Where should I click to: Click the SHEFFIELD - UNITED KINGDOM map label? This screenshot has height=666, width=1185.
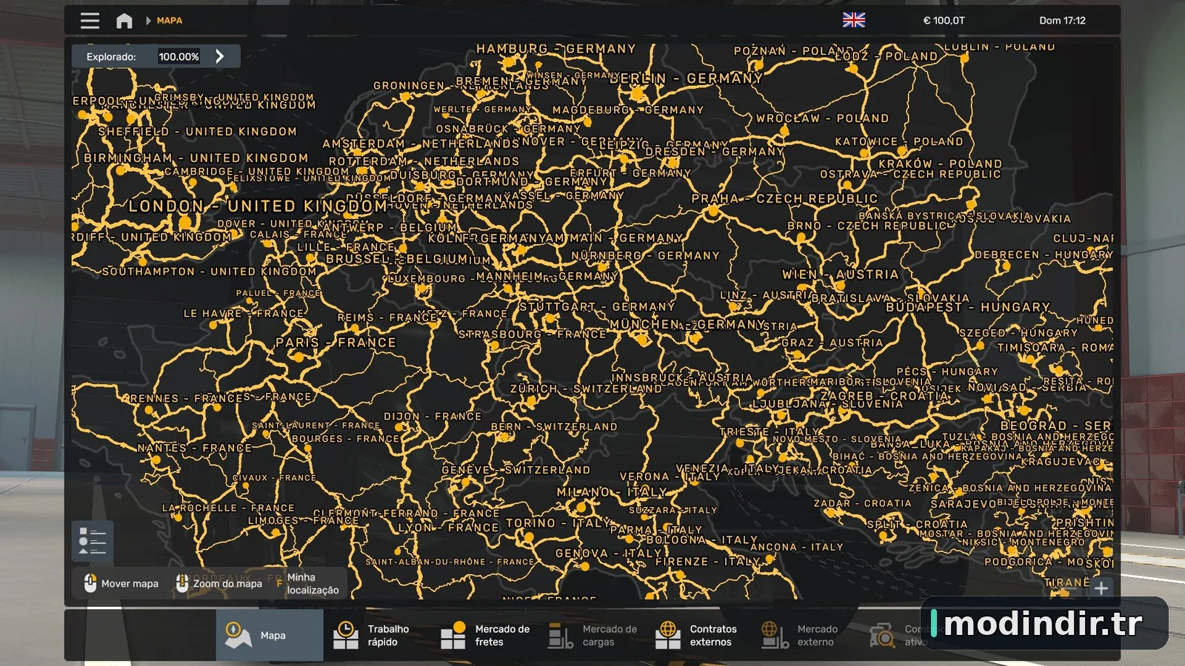198,132
